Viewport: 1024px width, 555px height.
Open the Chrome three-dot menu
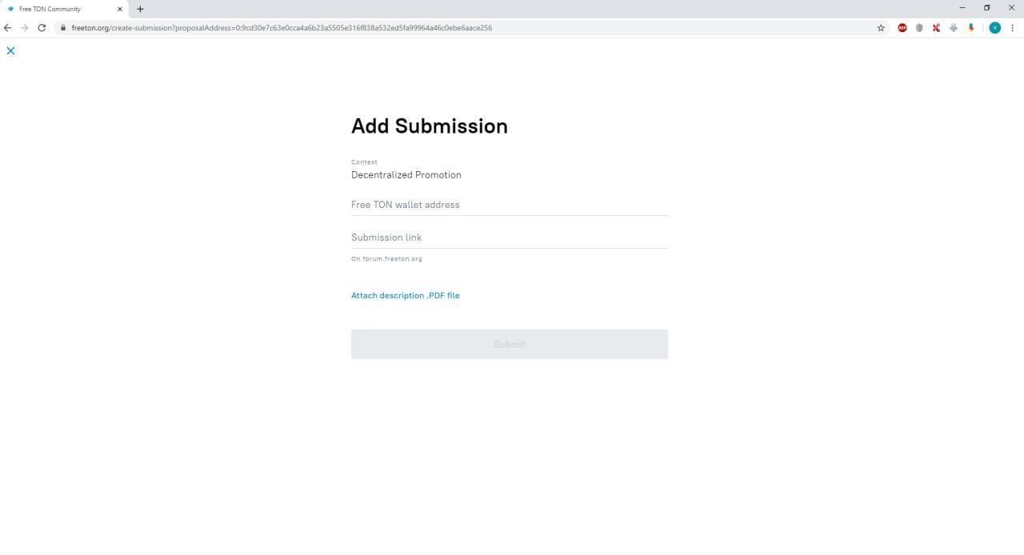tap(1013, 28)
